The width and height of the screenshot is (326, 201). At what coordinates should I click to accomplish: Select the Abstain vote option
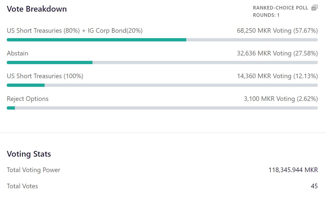coord(17,53)
